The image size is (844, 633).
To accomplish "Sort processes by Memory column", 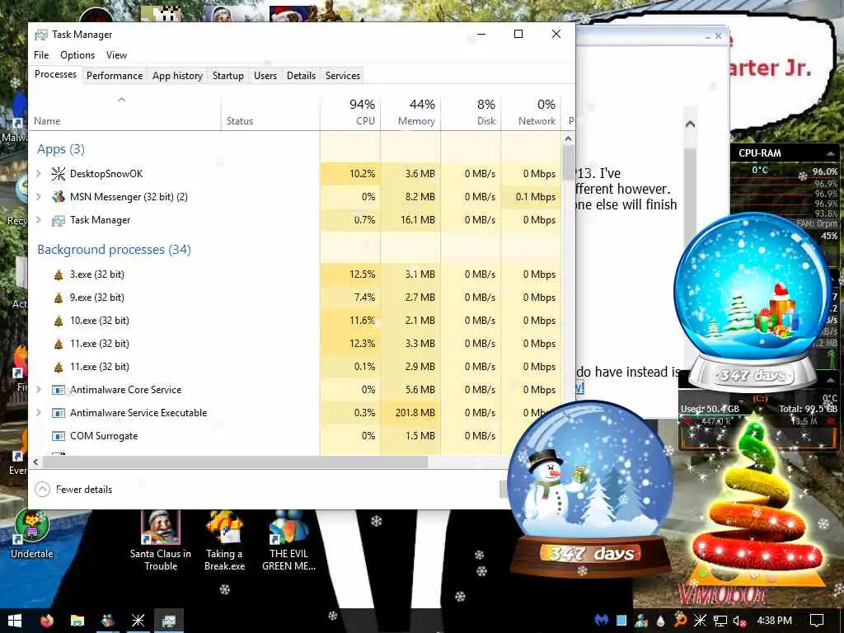I will pos(410,112).
